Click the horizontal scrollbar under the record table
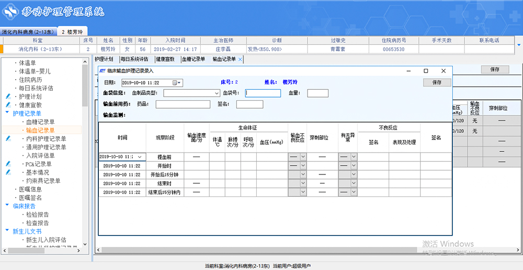The height and width of the screenshot is (270, 523). 259,250
